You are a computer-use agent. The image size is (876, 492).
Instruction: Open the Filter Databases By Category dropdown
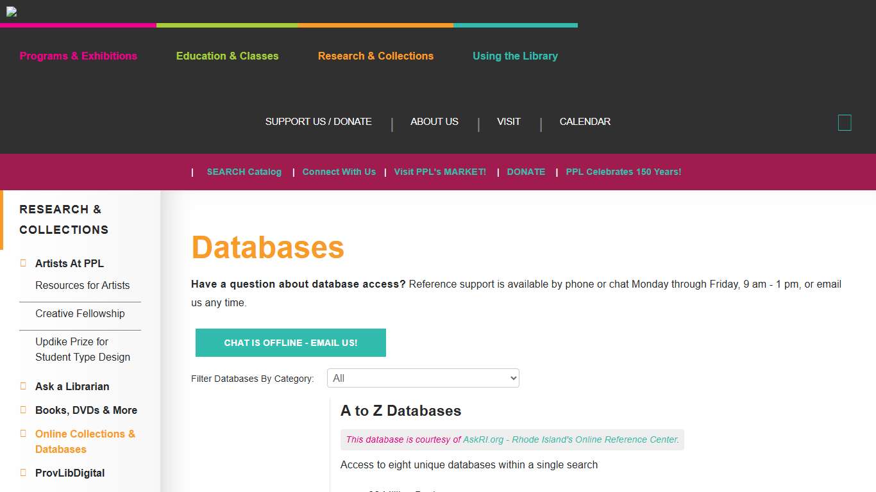[x=423, y=378]
